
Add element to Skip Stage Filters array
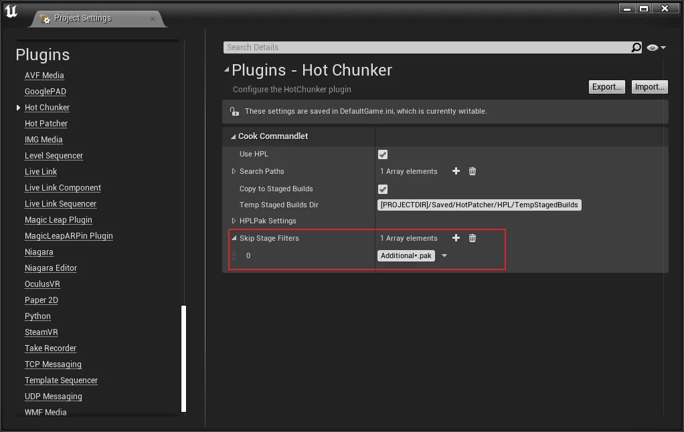[x=456, y=238]
